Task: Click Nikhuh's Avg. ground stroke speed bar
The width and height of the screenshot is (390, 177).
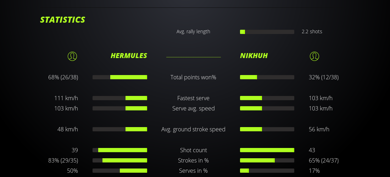Action: [267, 129]
